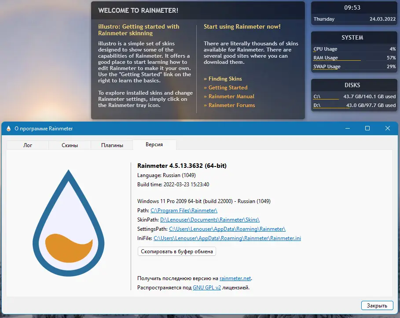The width and height of the screenshot is (400, 318).
Task: Open the Скины tab
Action: (70, 145)
